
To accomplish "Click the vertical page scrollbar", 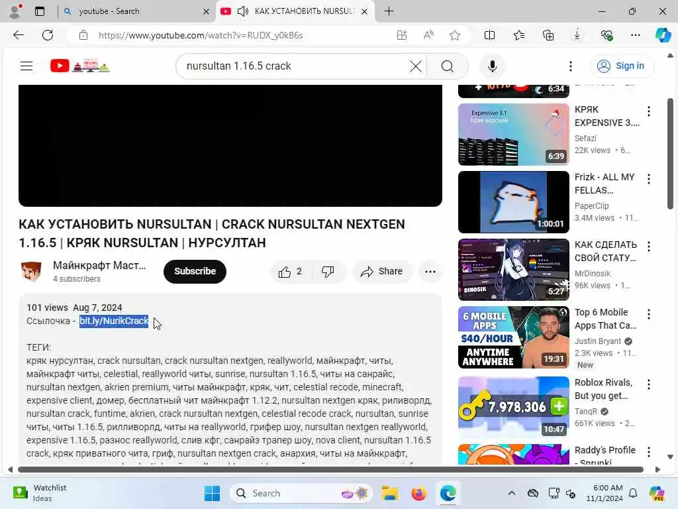I will [x=670, y=154].
